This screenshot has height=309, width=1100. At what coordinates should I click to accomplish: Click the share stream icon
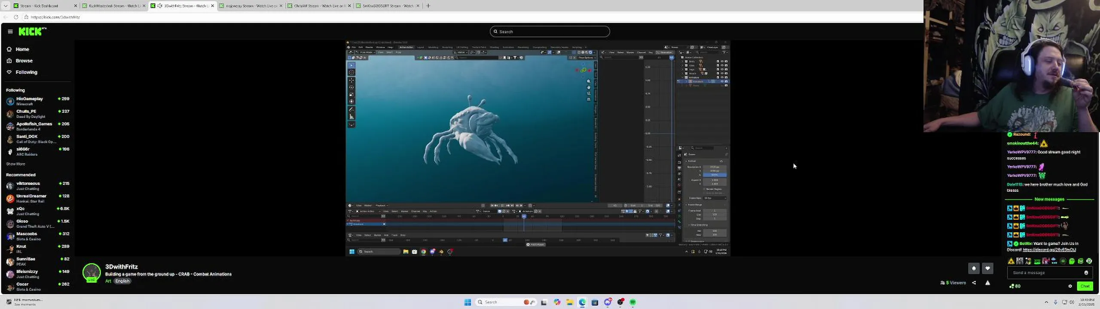pyautogui.click(x=974, y=283)
